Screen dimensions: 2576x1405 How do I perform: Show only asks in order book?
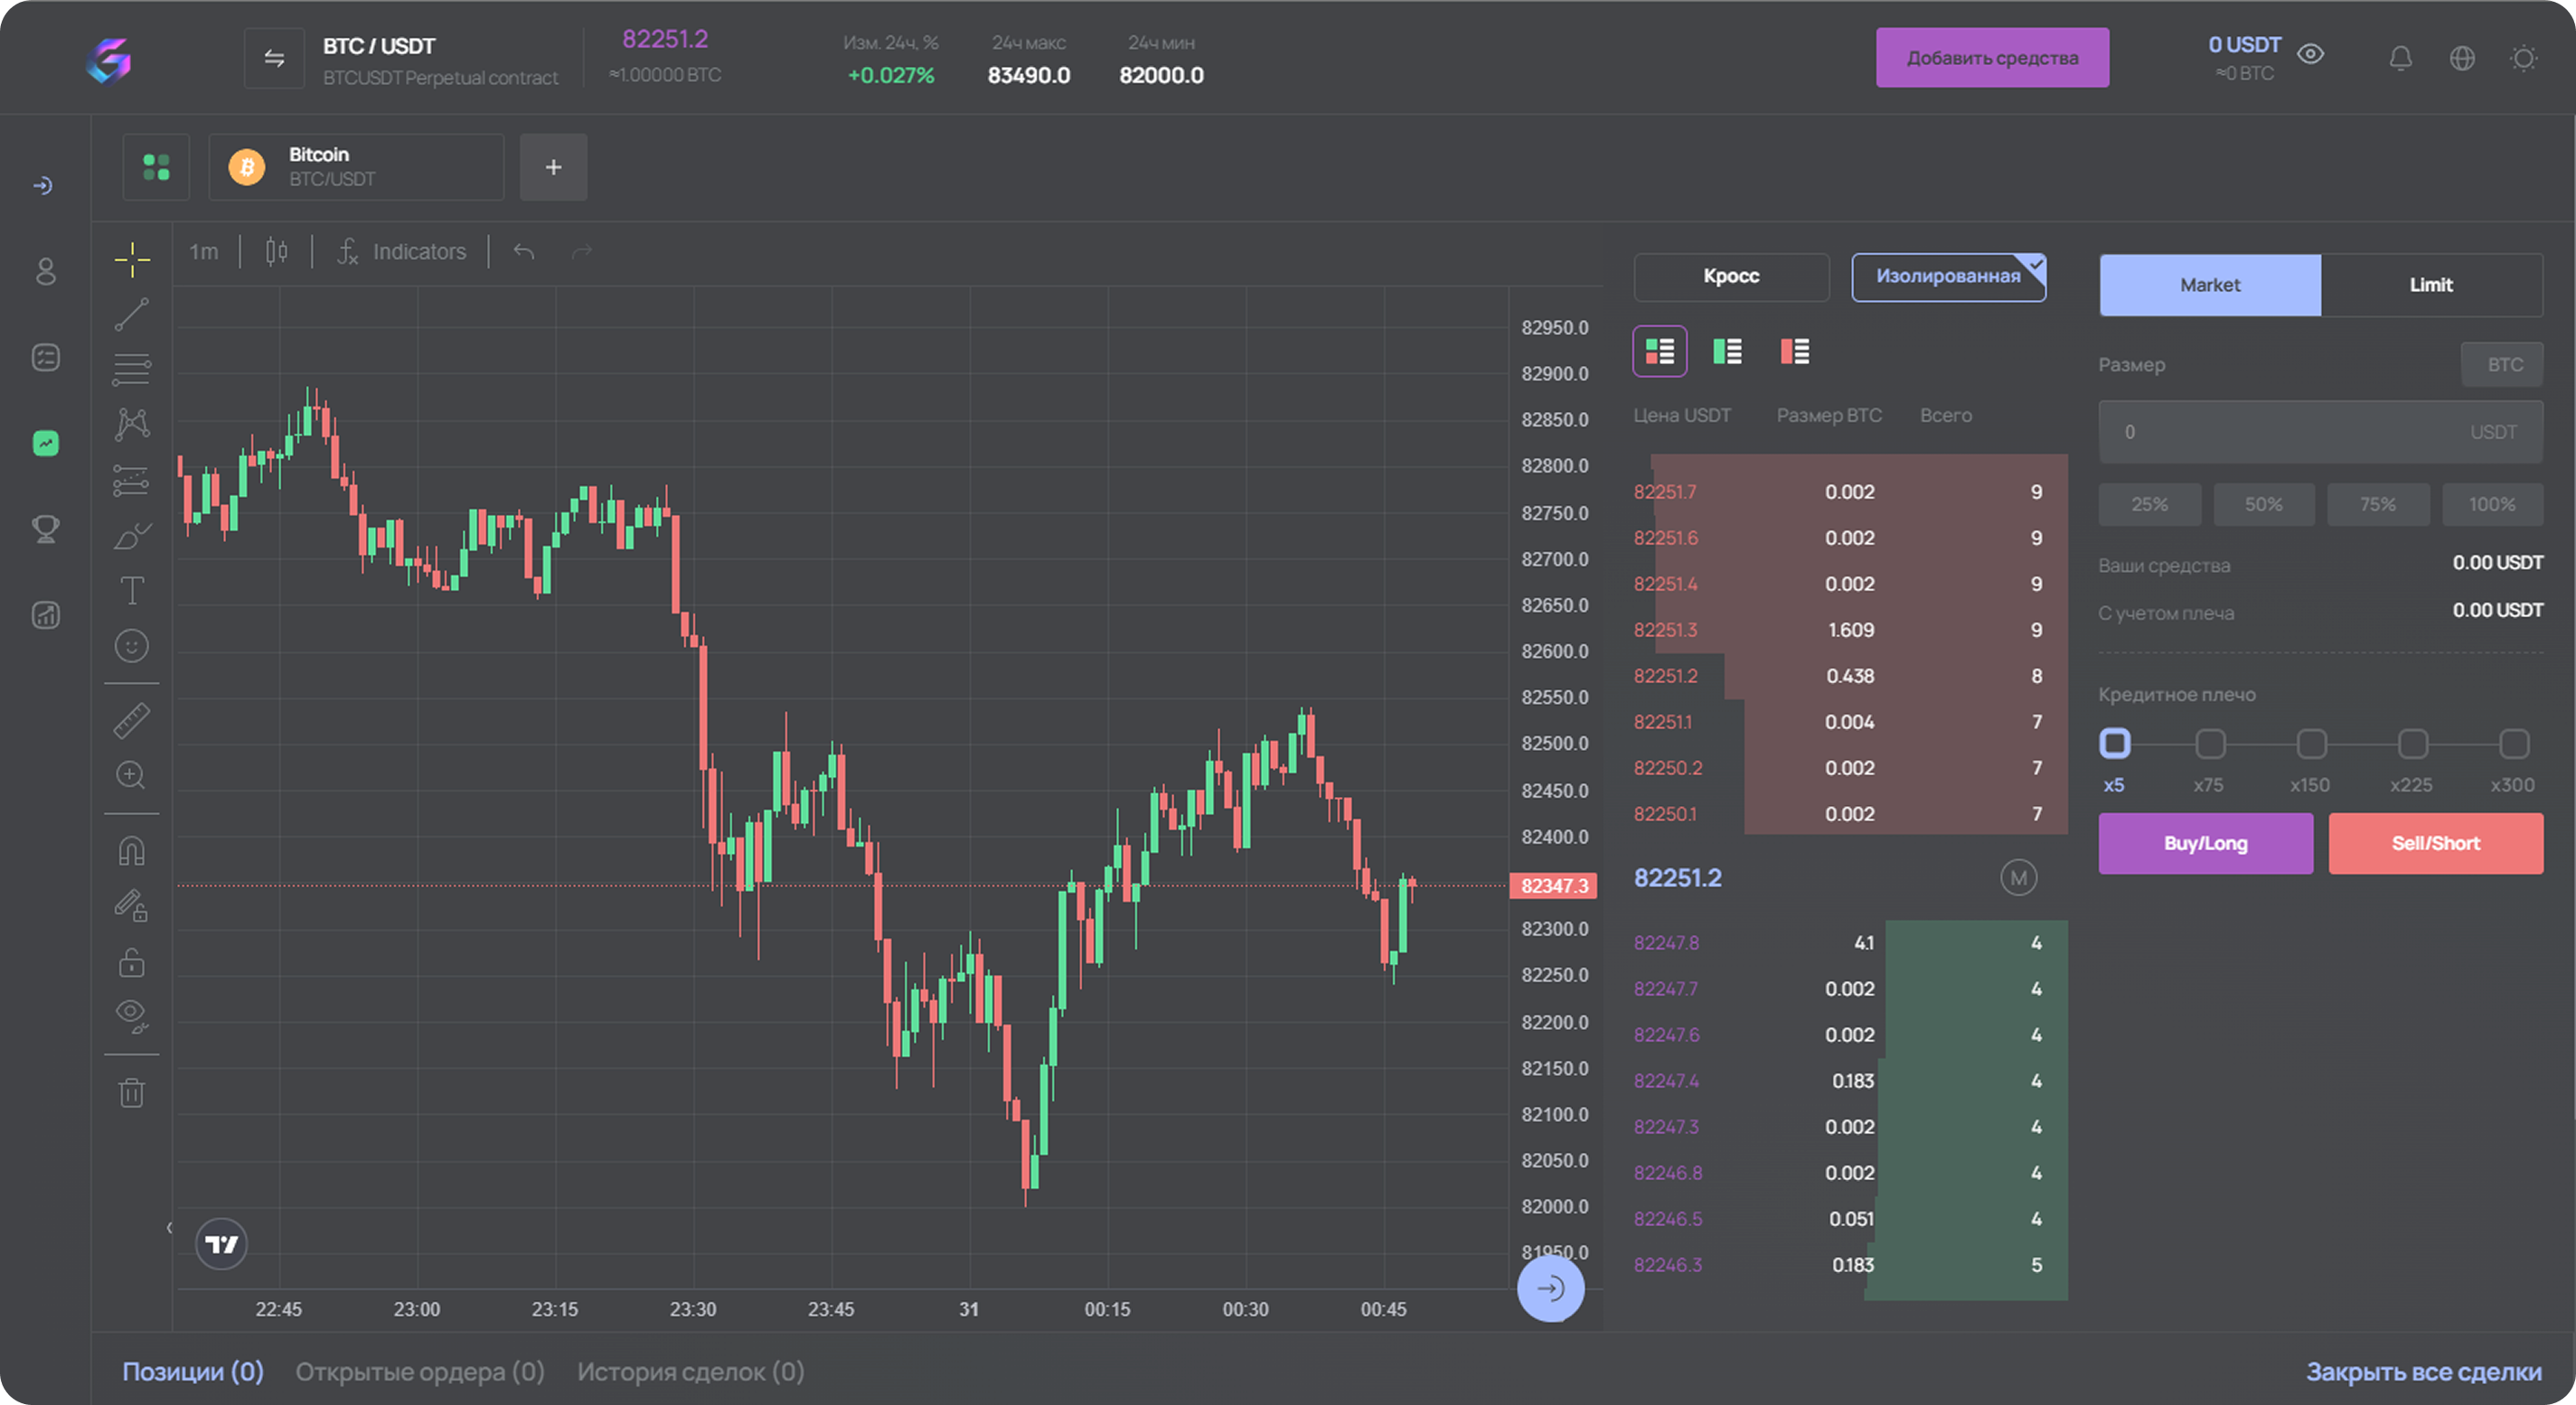[x=1795, y=351]
